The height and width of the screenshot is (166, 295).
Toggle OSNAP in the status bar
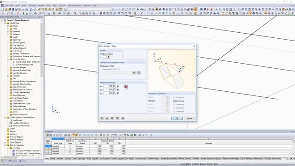click(x=203, y=164)
